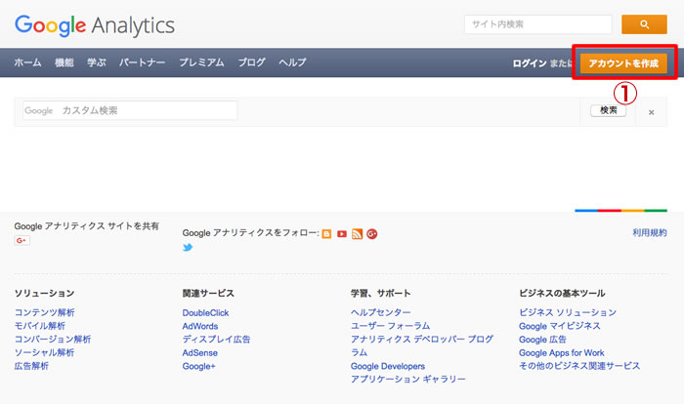Click the orange search magnifier button

click(x=644, y=24)
